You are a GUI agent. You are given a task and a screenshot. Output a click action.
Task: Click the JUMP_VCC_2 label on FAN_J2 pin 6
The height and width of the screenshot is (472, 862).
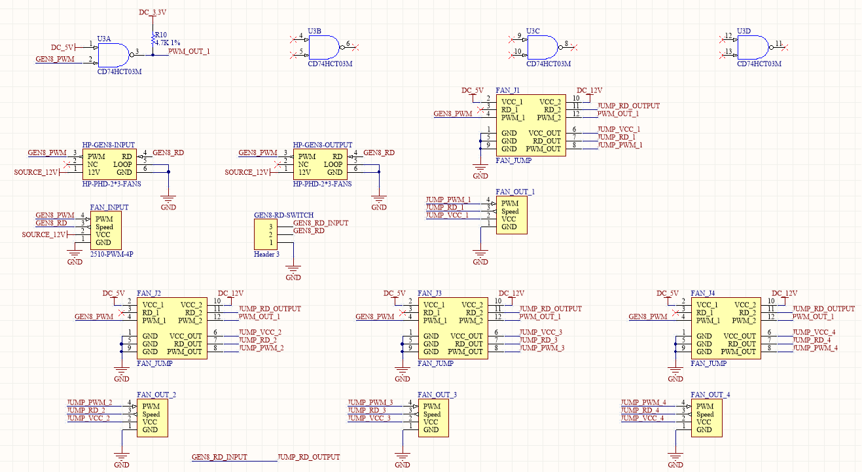(260, 333)
